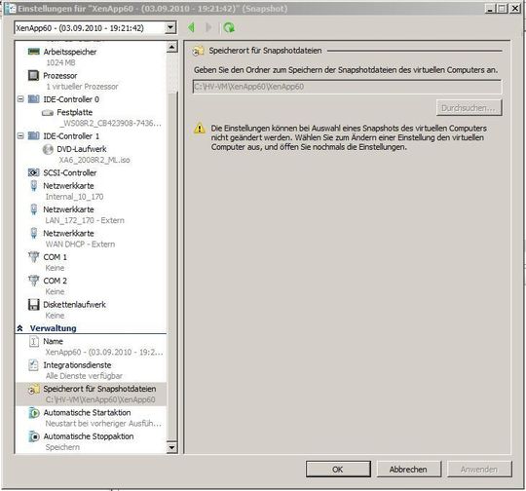526x491 pixels.
Task: Select Netzwerkkarte icon for Internal_10_170
Action: click(33, 186)
